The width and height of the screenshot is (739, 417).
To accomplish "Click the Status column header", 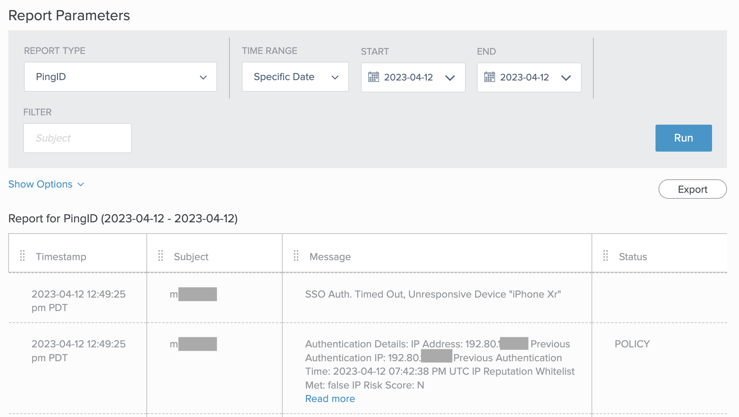I will coord(633,257).
